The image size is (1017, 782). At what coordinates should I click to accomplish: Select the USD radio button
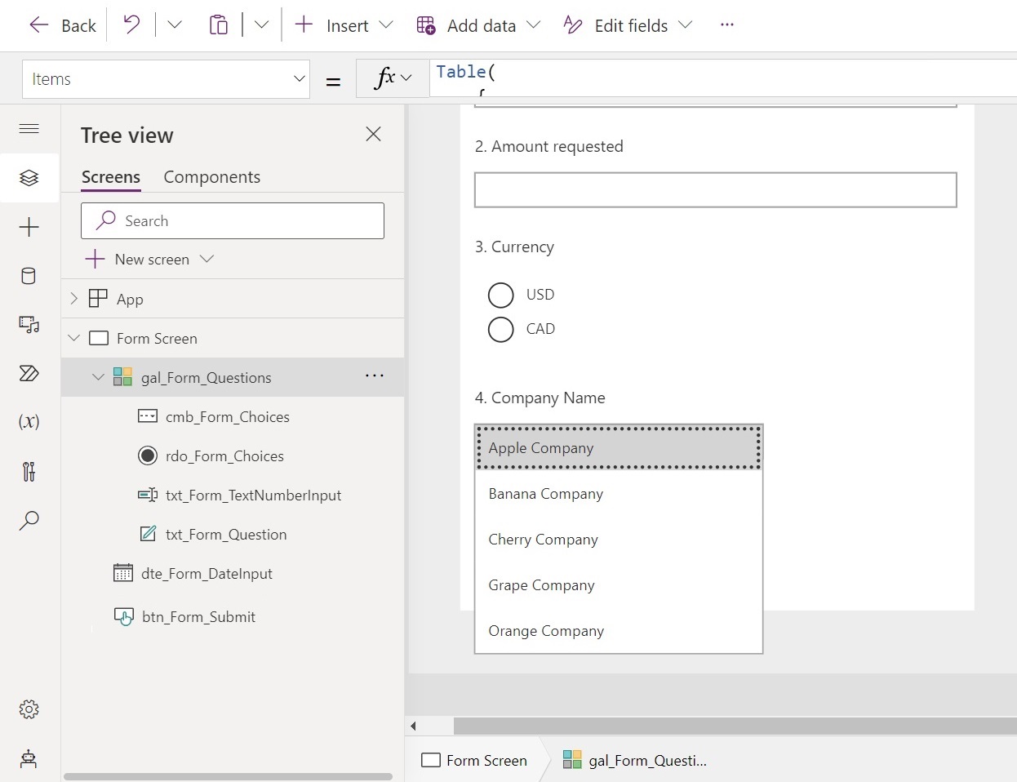501,295
